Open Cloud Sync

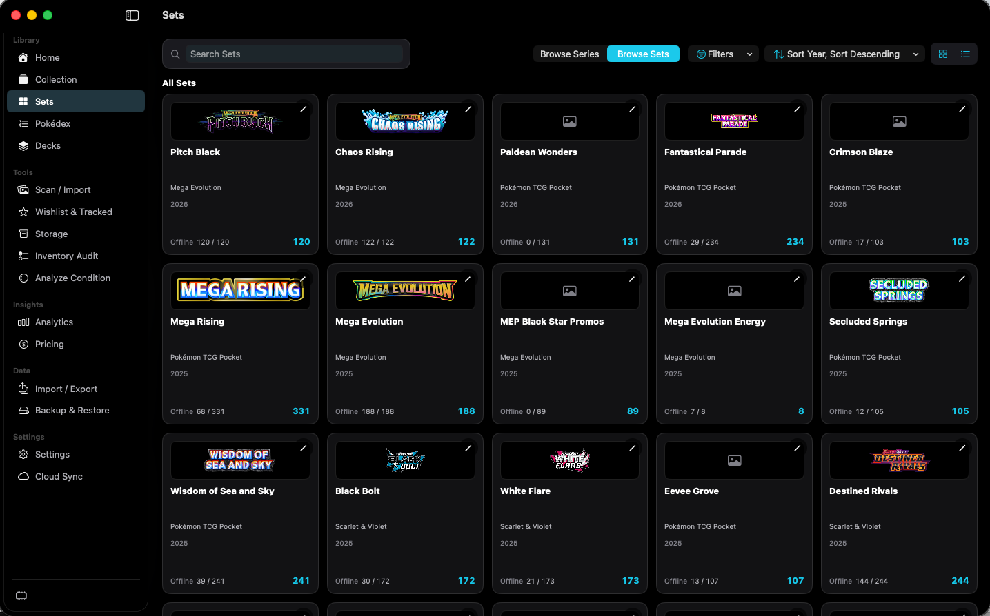point(76,476)
